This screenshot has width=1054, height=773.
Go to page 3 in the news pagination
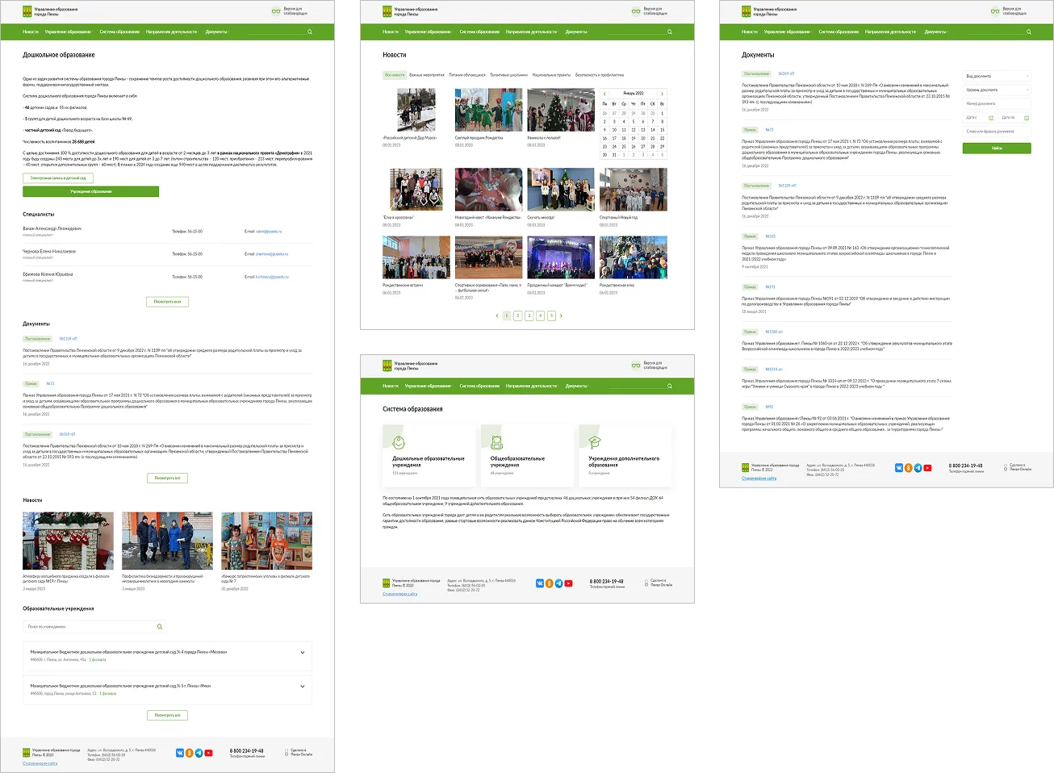tap(529, 316)
